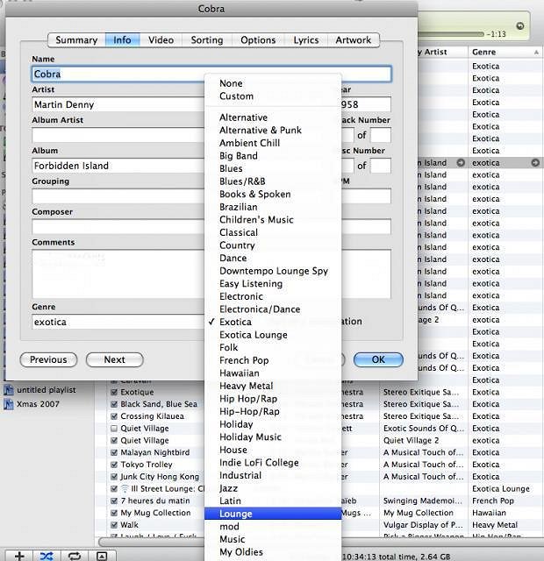Toggle the repeat icon in bottom bar
The image size is (544, 561).
[x=75, y=556]
